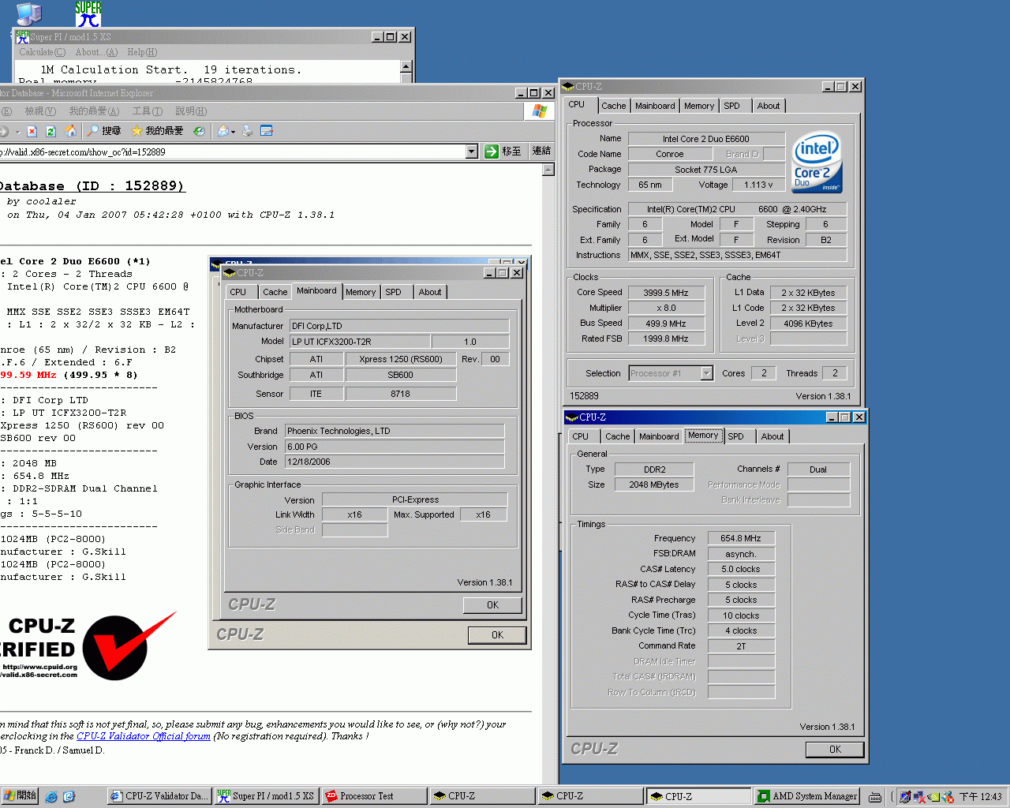
Task: Click OK of the CPU-Z window behind Mainboard window
Action: (x=497, y=635)
